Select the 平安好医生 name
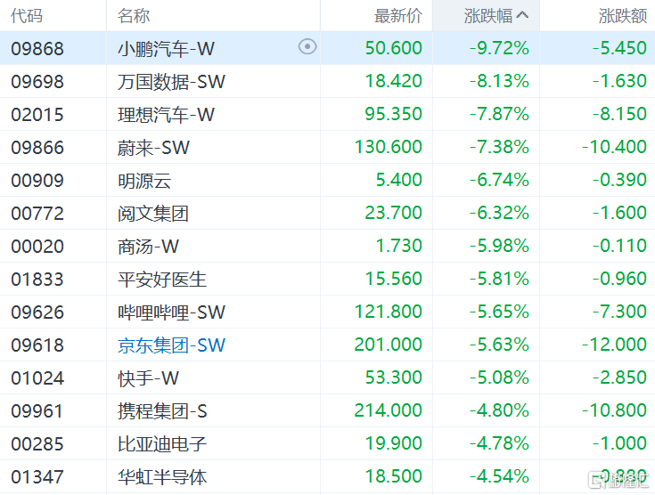This screenshot has width=655, height=495. 162,280
